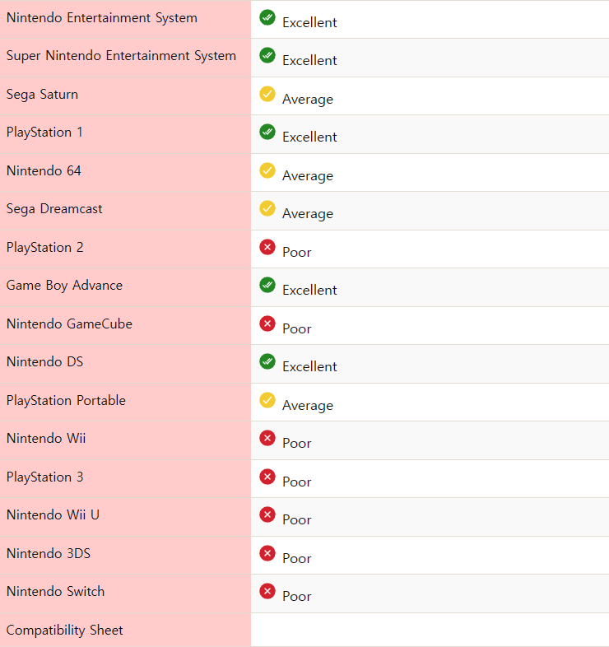The image size is (609, 647).
Task: Select the Nintendo 3DS label
Action: pos(49,553)
